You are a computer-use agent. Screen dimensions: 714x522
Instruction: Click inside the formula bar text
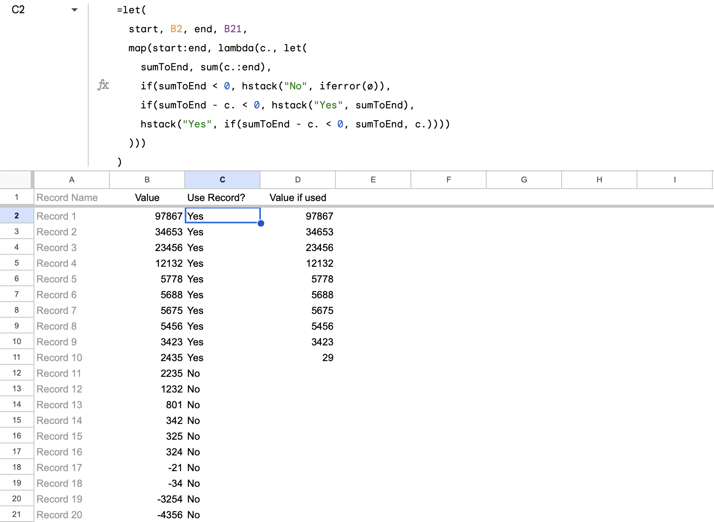pos(283,86)
